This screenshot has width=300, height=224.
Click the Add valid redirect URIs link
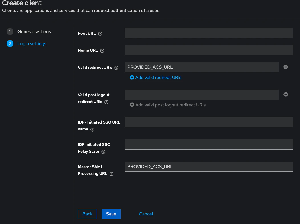click(x=158, y=77)
